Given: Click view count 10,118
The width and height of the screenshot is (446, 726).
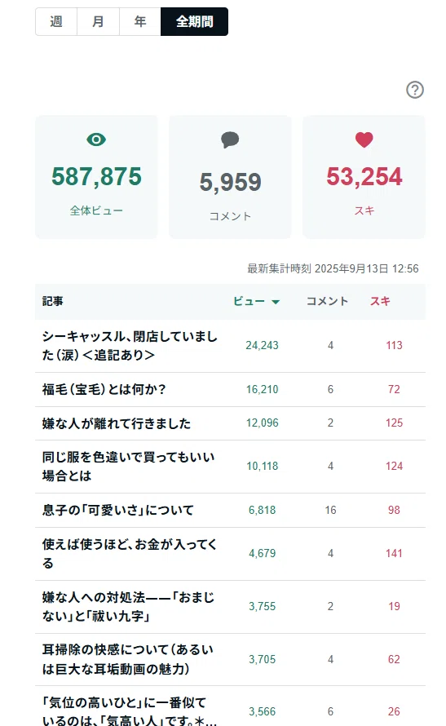Looking at the screenshot, I should (262, 467).
